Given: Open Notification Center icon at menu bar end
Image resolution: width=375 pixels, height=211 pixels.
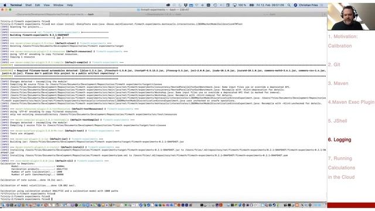Looking at the screenshot, I should 322,5.
